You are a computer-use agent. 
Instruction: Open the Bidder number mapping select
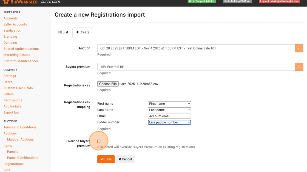pos(169,122)
